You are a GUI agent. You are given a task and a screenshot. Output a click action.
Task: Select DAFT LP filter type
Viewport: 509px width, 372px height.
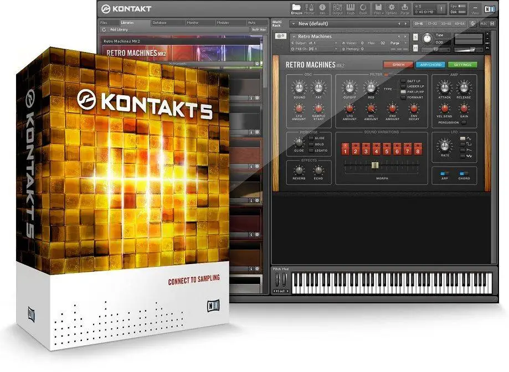(x=403, y=81)
